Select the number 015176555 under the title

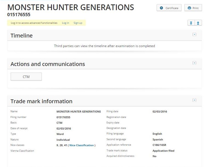click(x=19, y=15)
